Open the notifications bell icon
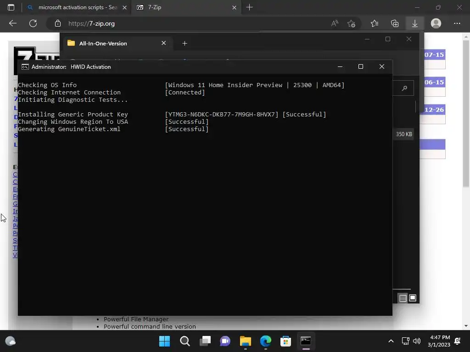Screen dimensions: 470x352 tap(458, 341)
